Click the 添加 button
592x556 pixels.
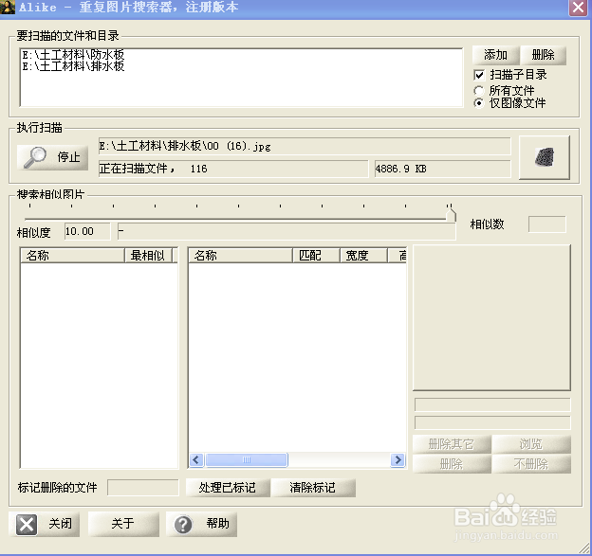point(496,55)
